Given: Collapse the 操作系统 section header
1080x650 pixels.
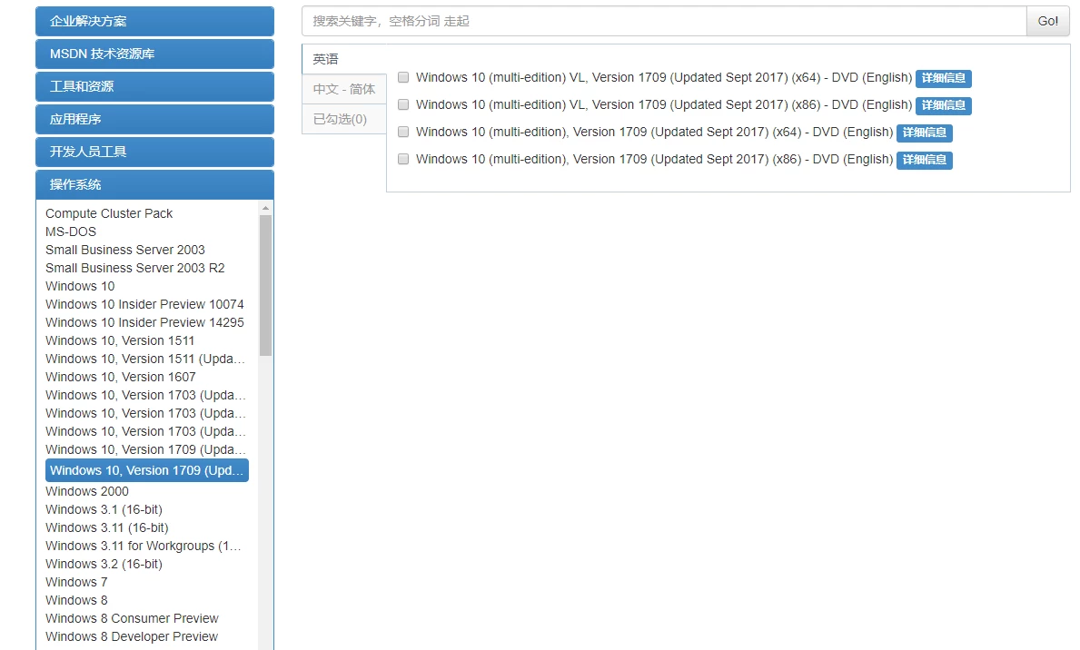Looking at the screenshot, I should pos(154,184).
